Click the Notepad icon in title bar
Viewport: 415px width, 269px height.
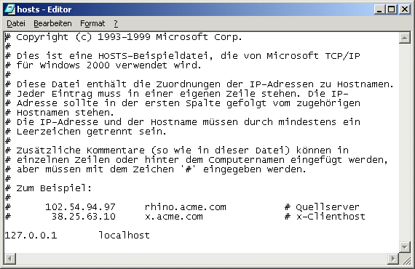point(9,9)
